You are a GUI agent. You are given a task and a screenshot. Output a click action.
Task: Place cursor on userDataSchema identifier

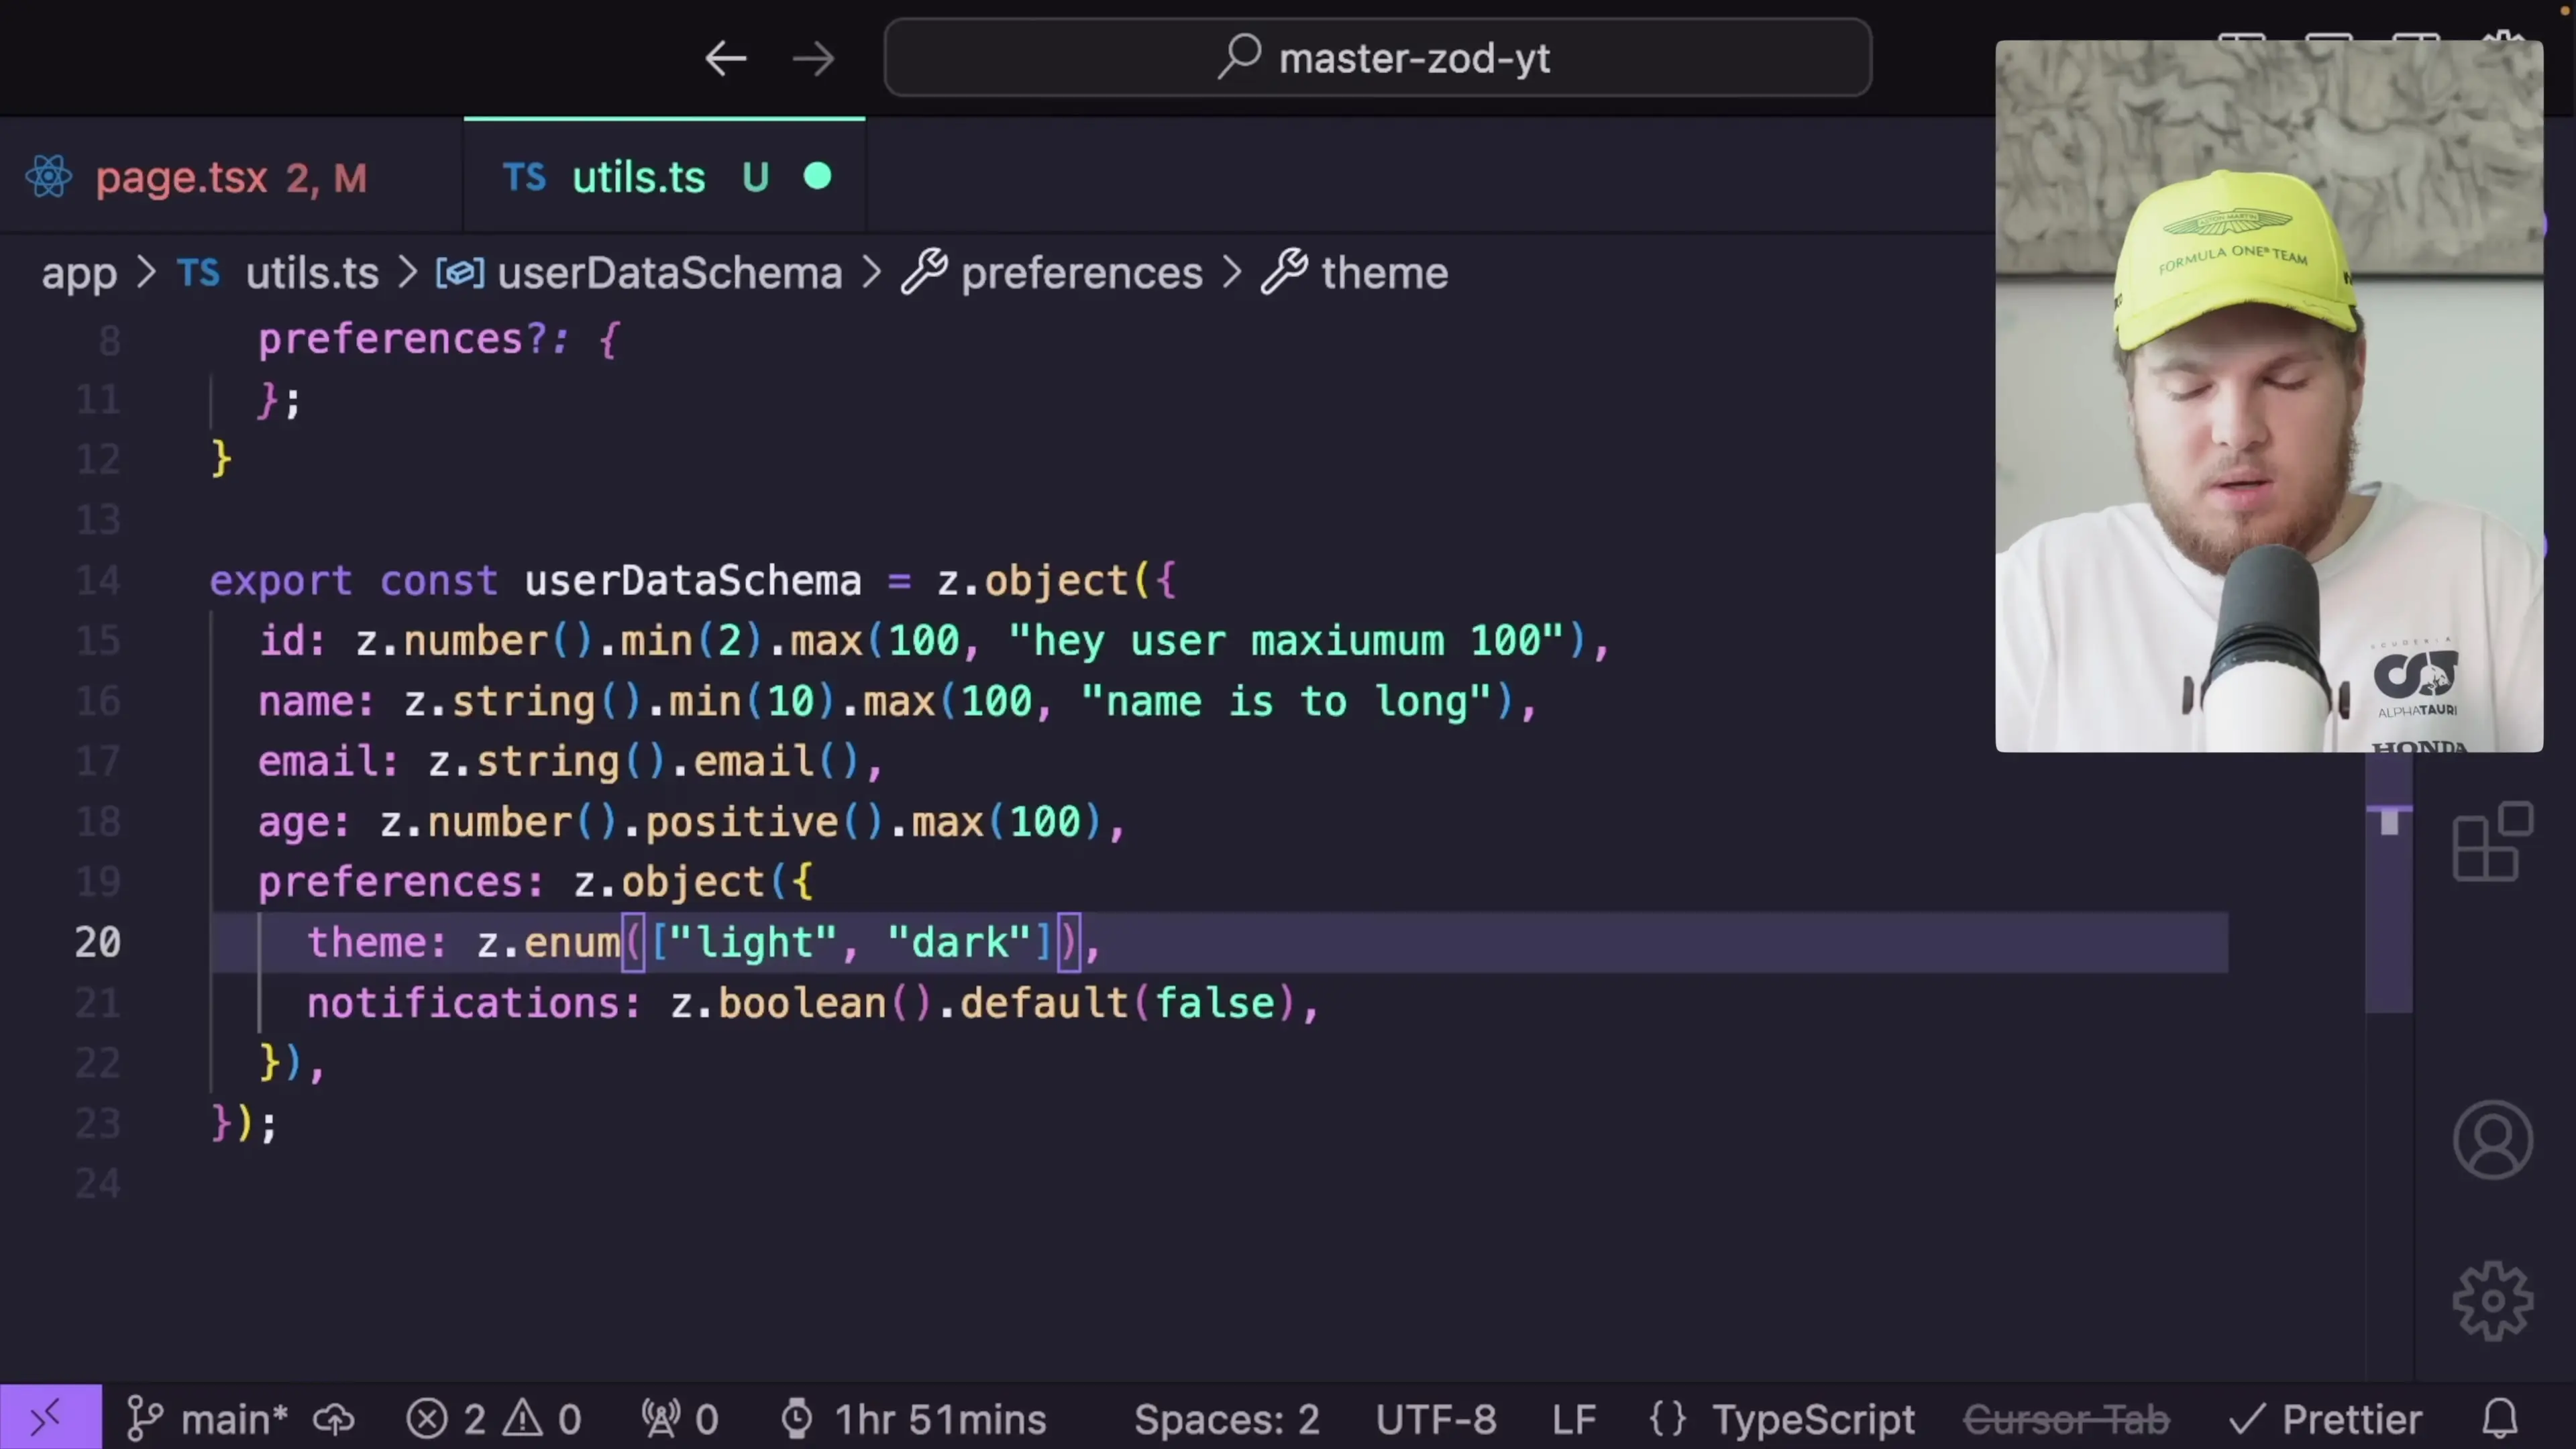[x=692, y=581]
